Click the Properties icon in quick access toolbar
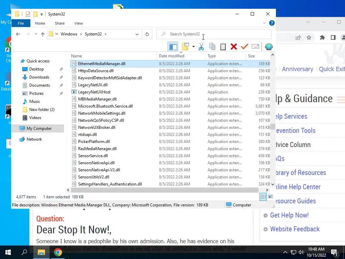Image resolution: width=345 pixels, height=259 pixels. 28,14
